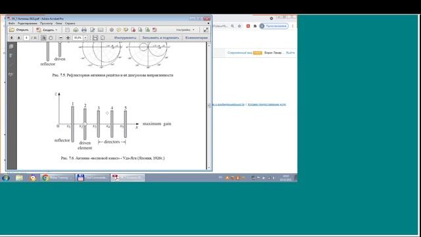Viewport: 421px width, 237px height.
Task: Click the page document icon next to red one
Action: (x=140, y=30)
